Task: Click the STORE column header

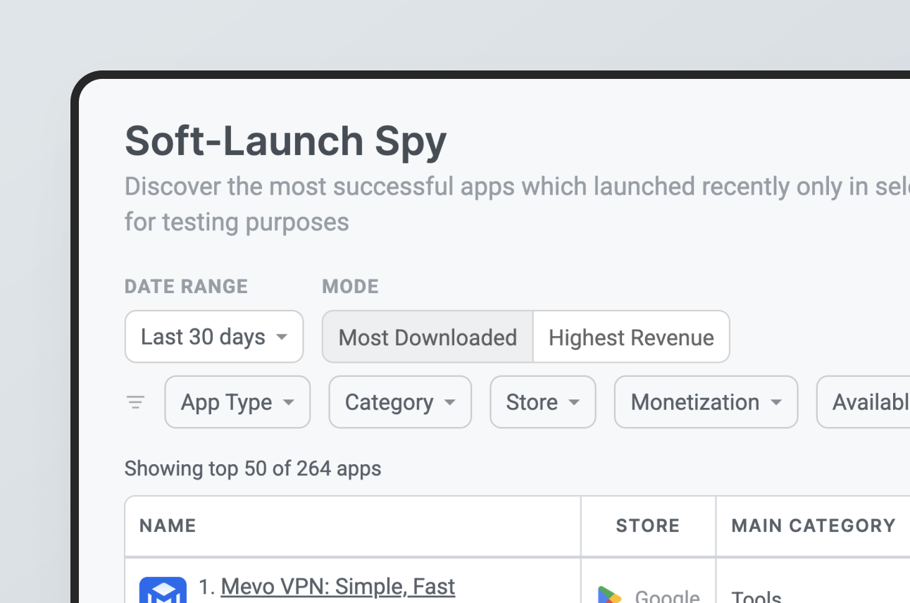Action: 647,526
